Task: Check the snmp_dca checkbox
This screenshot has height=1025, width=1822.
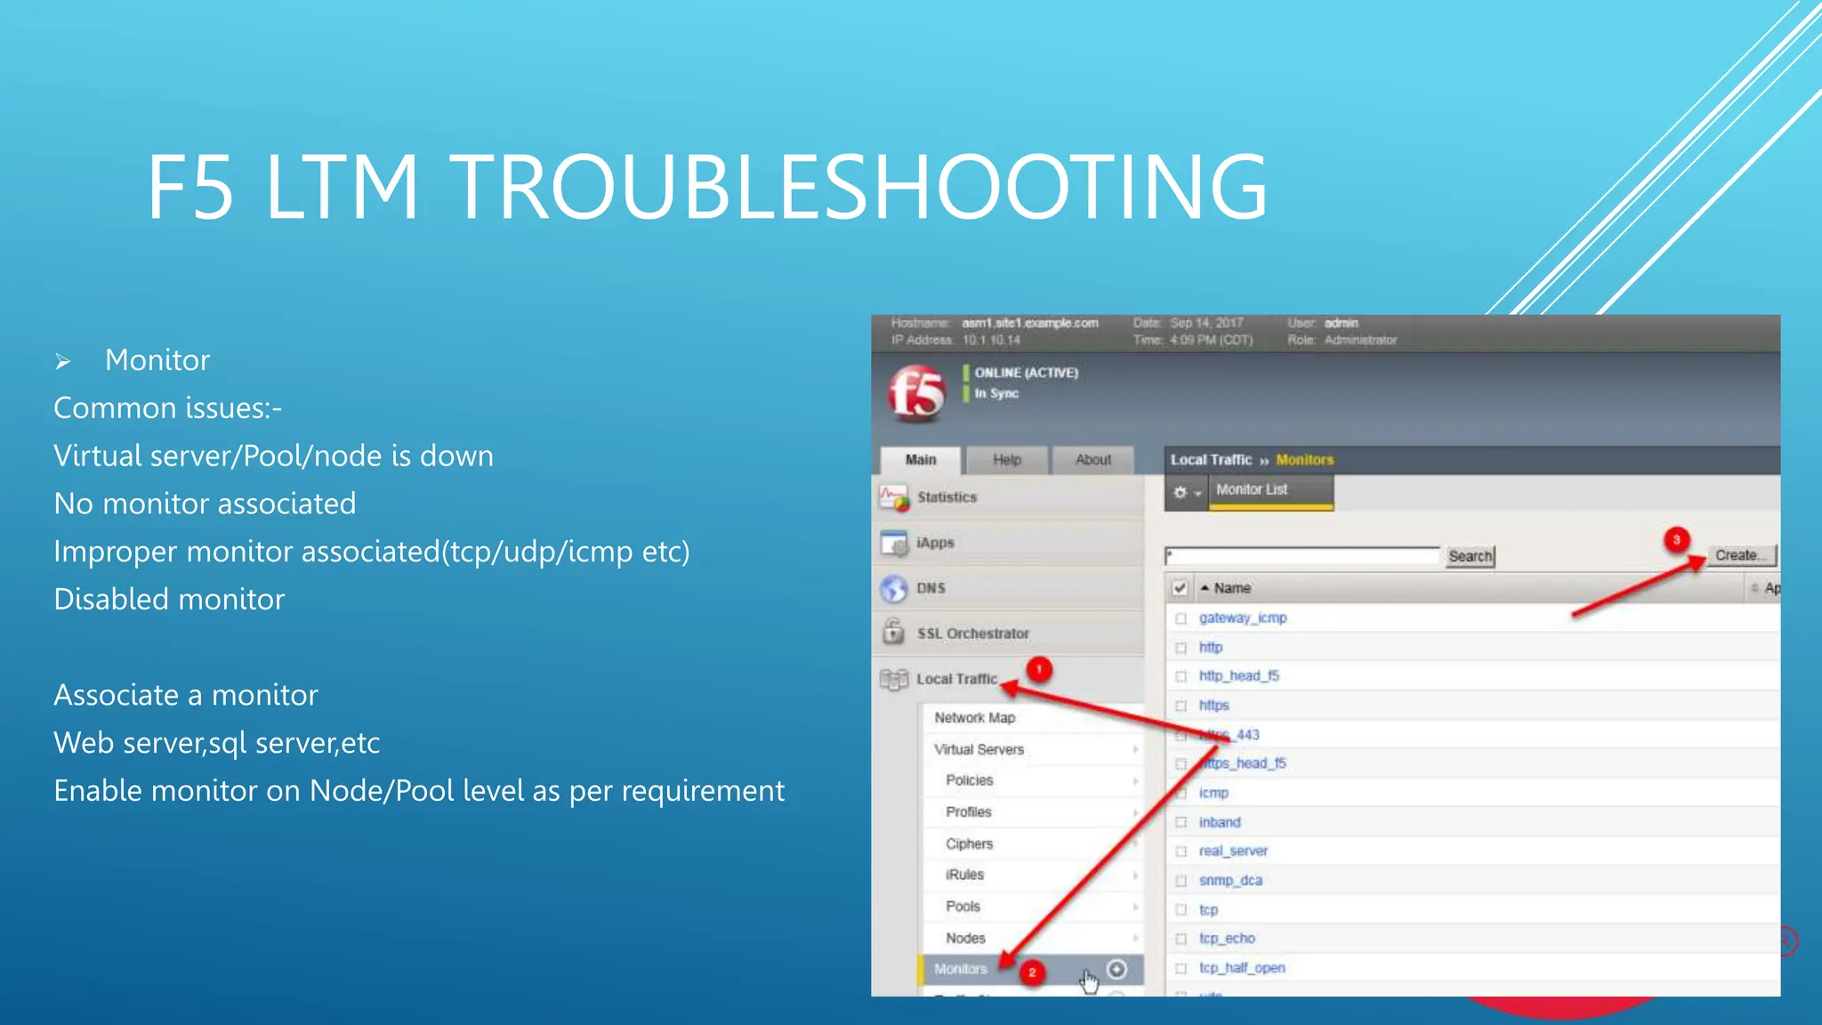Action: click(1181, 881)
